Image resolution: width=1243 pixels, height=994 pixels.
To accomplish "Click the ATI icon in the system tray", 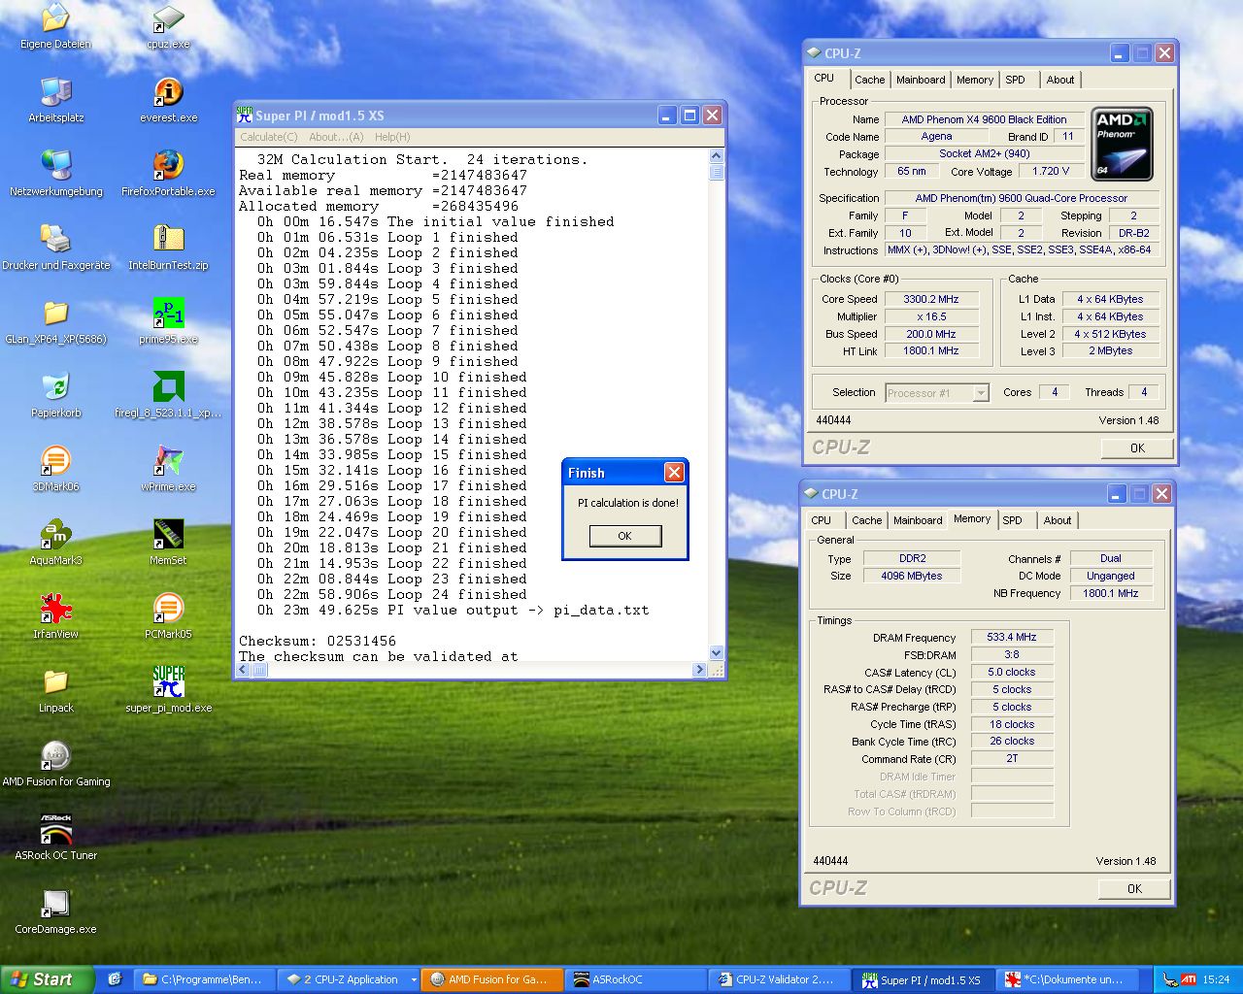I will (1188, 979).
